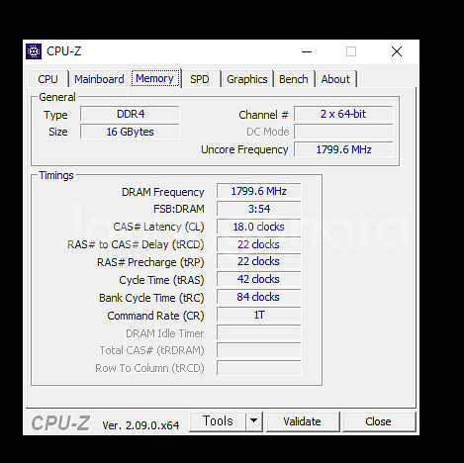Switch to the Graphics tab
This screenshot has width=464, height=463.
[x=247, y=79]
